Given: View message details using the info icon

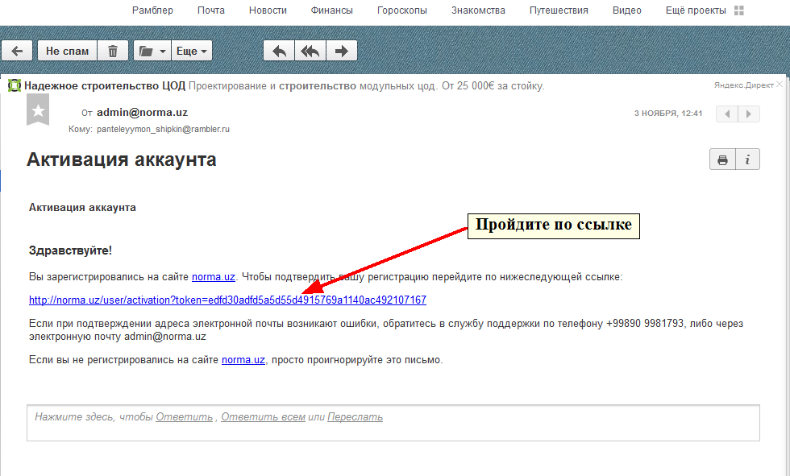Looking at the screenshot, I should [746, 159].
